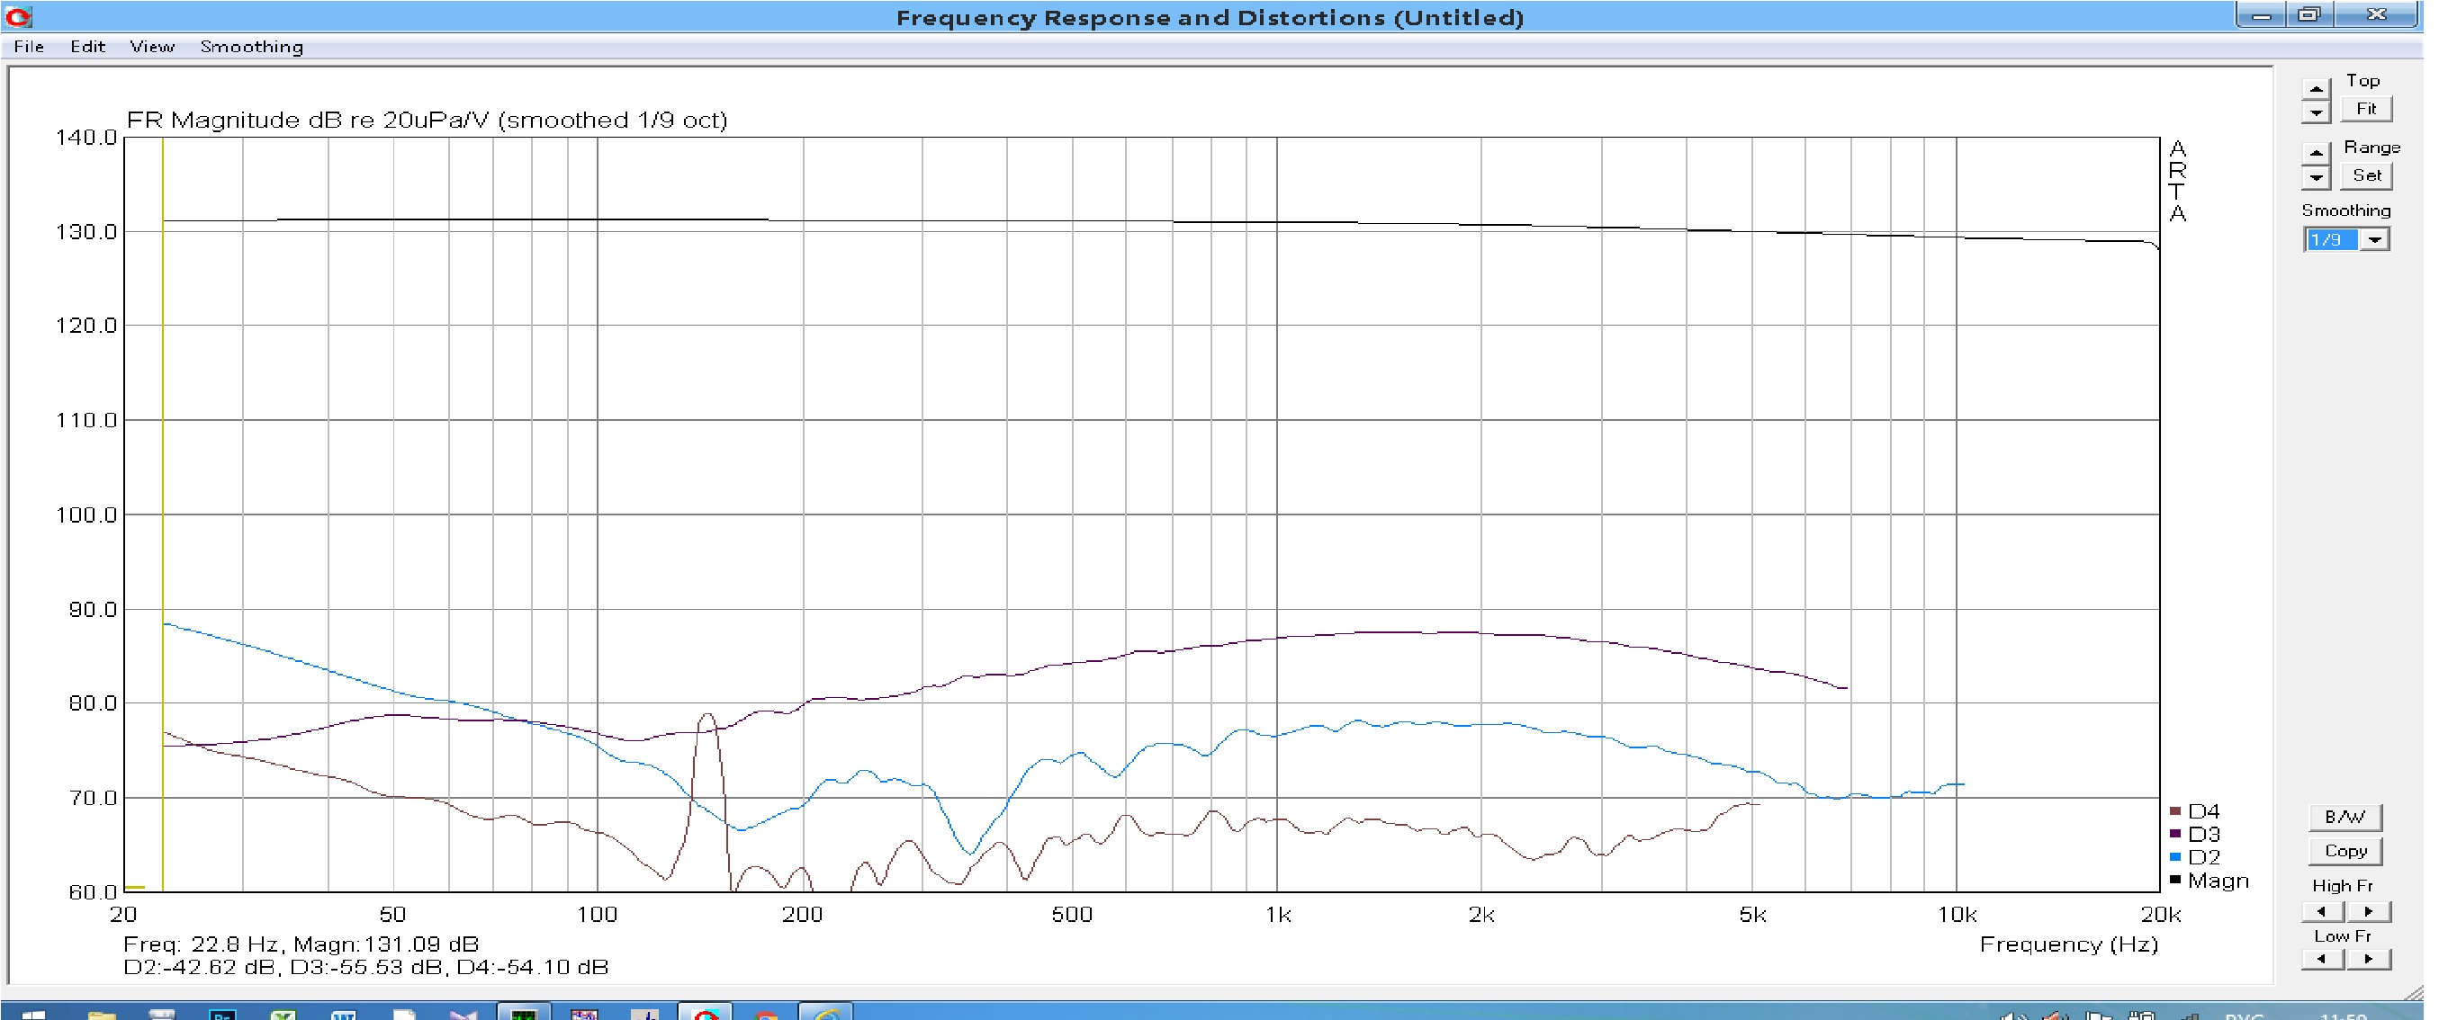Expand the Smoothing 1/9 dropdown arrow

click(2375, 239)
